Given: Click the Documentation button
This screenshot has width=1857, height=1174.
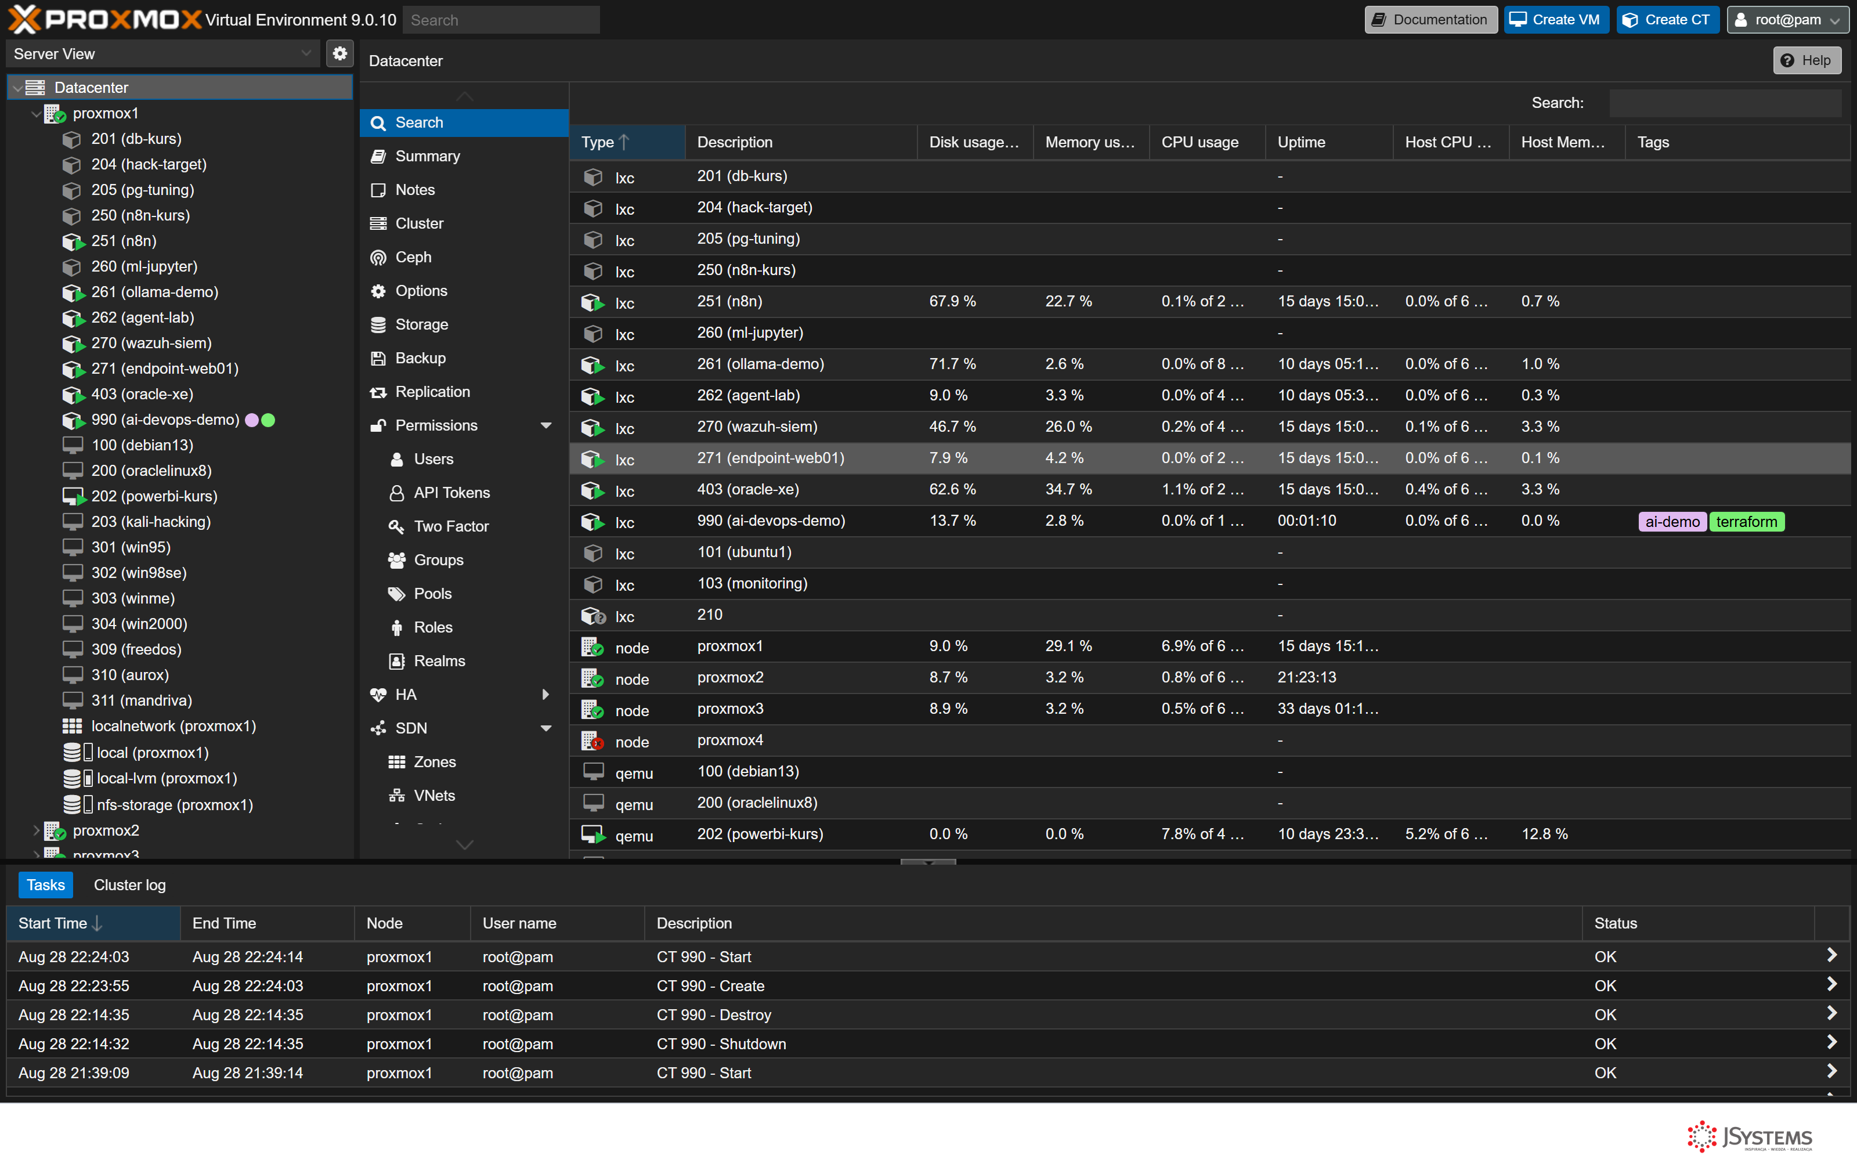Looking at the screenshot, I should [1430, 20].
